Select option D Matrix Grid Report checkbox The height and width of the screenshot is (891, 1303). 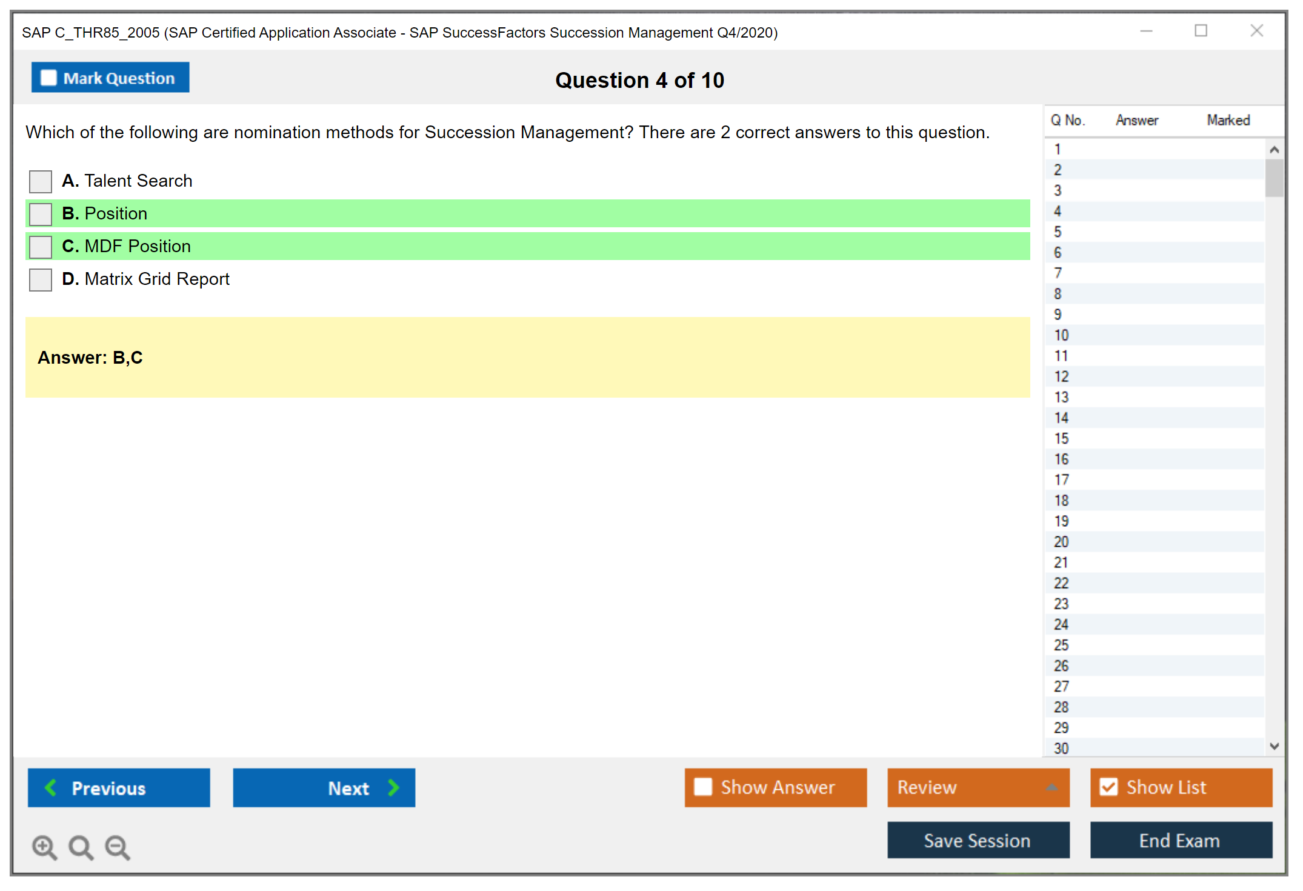41,279
